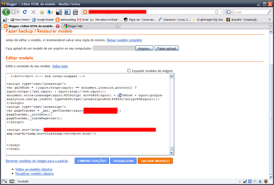Click the blue snowflake status bar icon
The image size is (274, 185).
click(250, 182)
